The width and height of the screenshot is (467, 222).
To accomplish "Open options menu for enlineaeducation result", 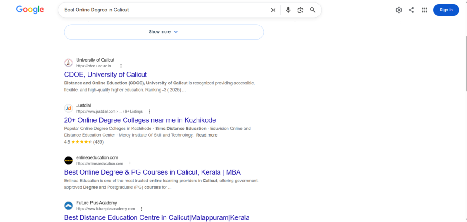I will [130, 164].
